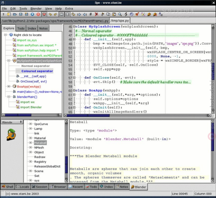Open the Locals tab at bottom
Screen dimensions: 216x198
[x=22, y=187]
